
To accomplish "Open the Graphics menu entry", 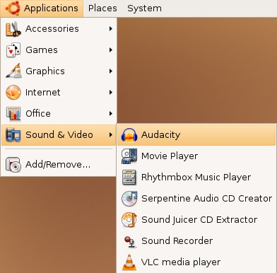I will click(59, 71).
